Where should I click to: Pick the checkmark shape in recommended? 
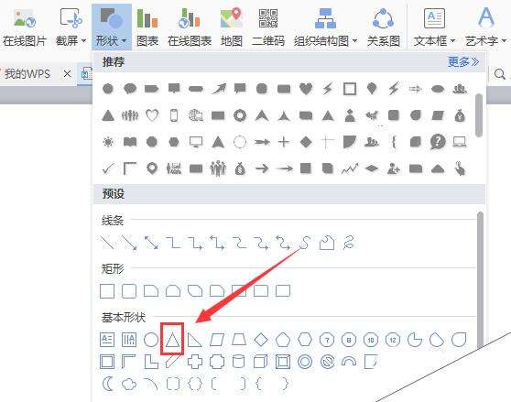[x=108, y=168]
